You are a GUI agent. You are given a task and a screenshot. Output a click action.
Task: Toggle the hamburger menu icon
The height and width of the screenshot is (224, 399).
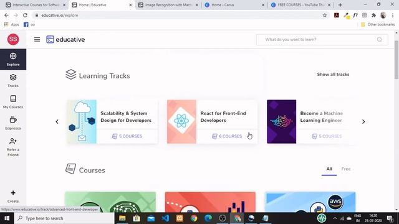click(37, 39)
